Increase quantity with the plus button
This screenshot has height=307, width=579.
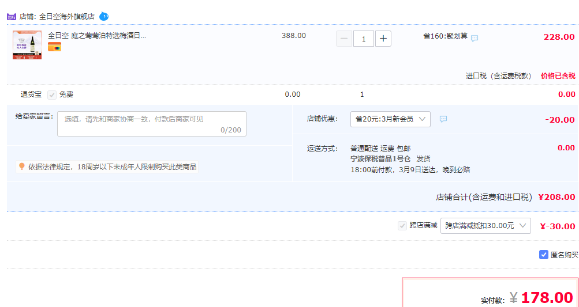(x=383, y=39)
